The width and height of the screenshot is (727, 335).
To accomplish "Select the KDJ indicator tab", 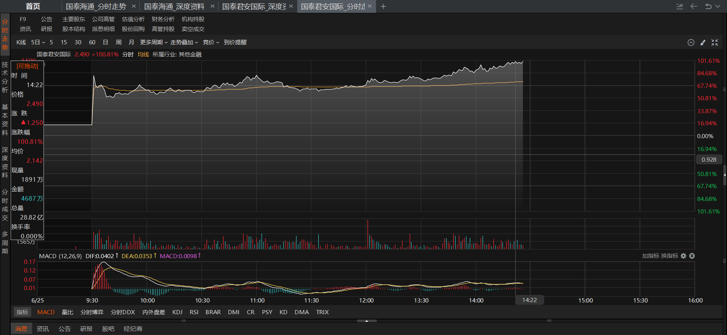I will point(177,312).
